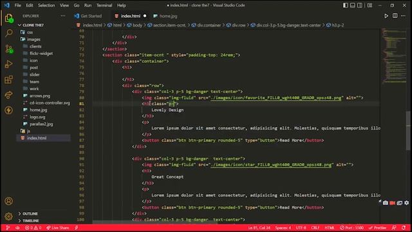
Task: Collapse the images folder
Action: (x=33, y=39)
